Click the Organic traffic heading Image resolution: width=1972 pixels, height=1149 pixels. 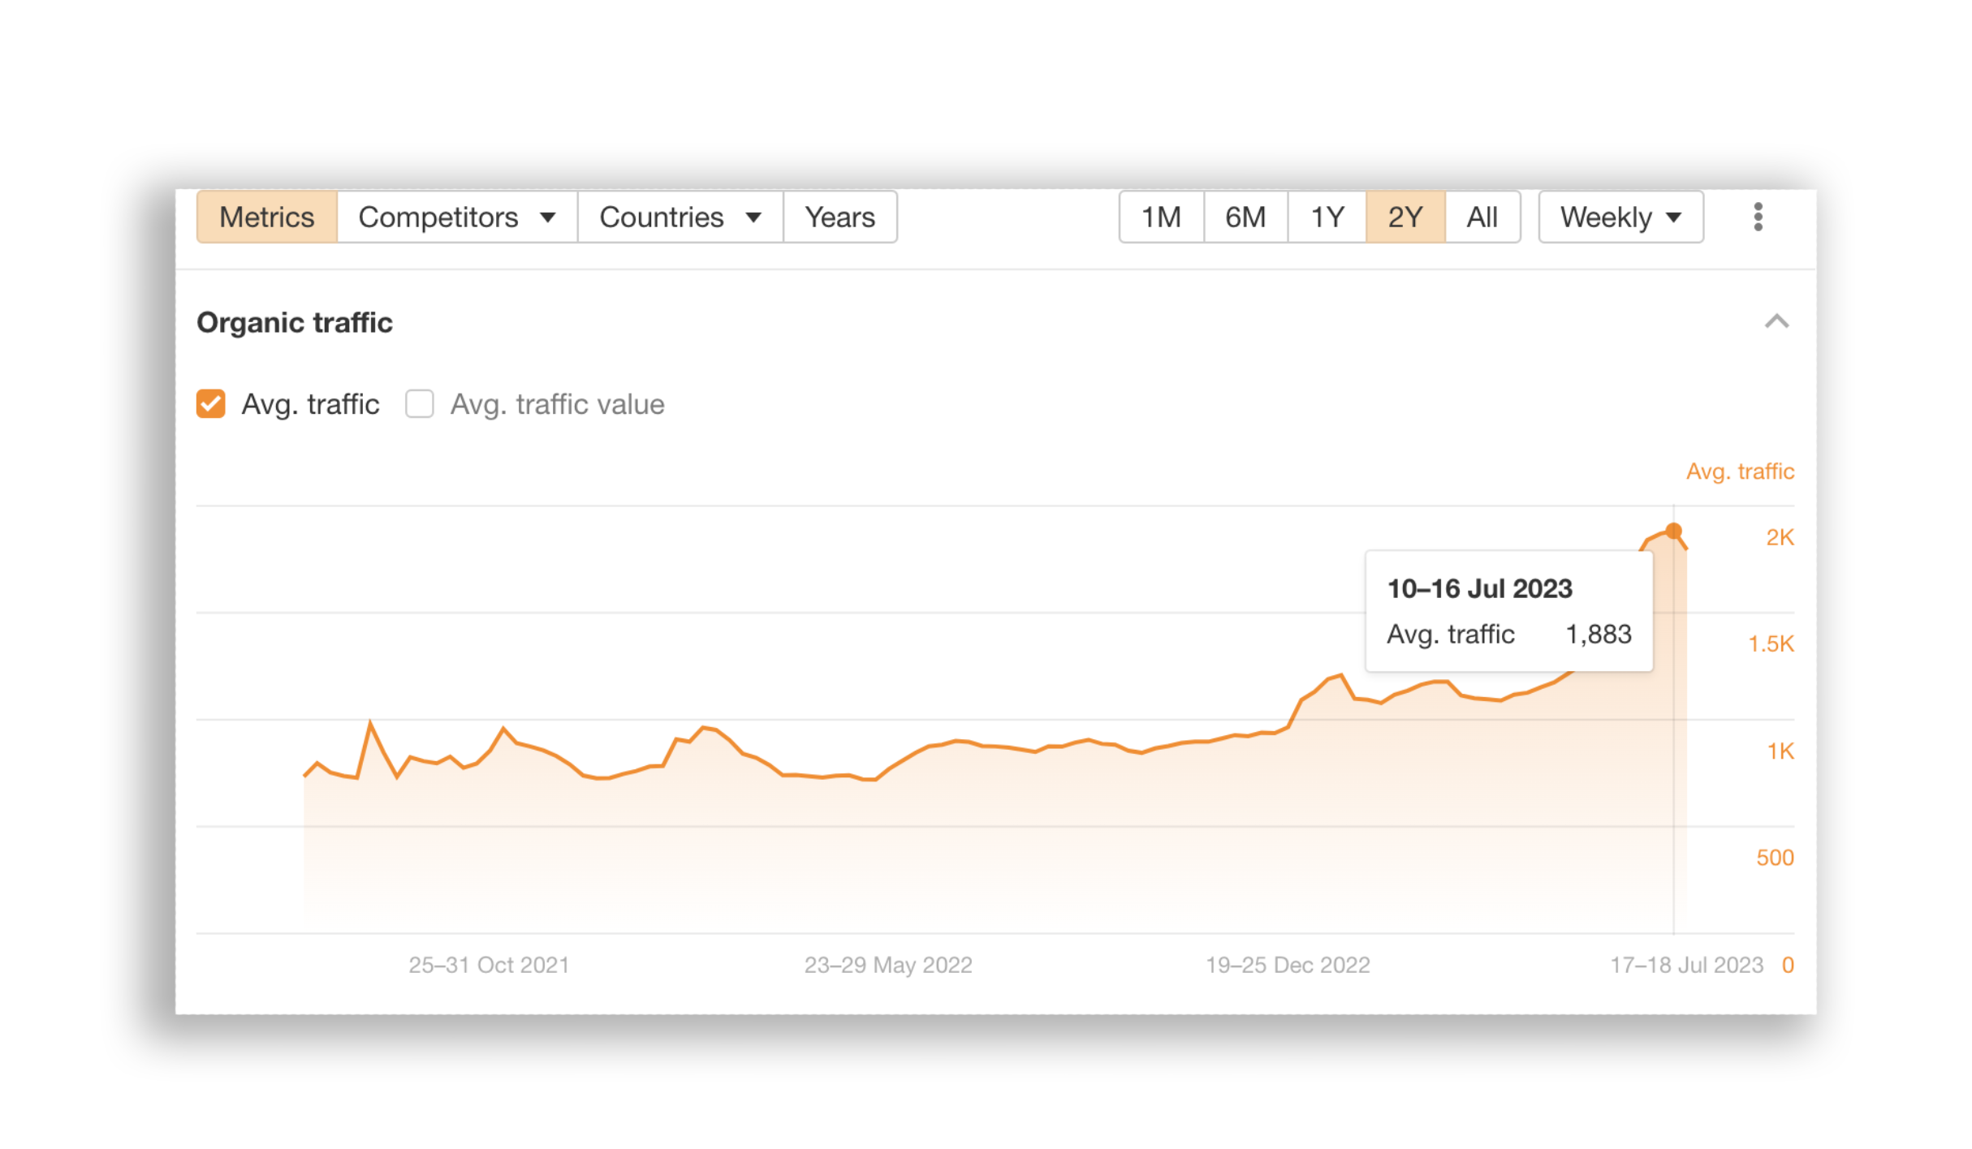pos(296,323)
